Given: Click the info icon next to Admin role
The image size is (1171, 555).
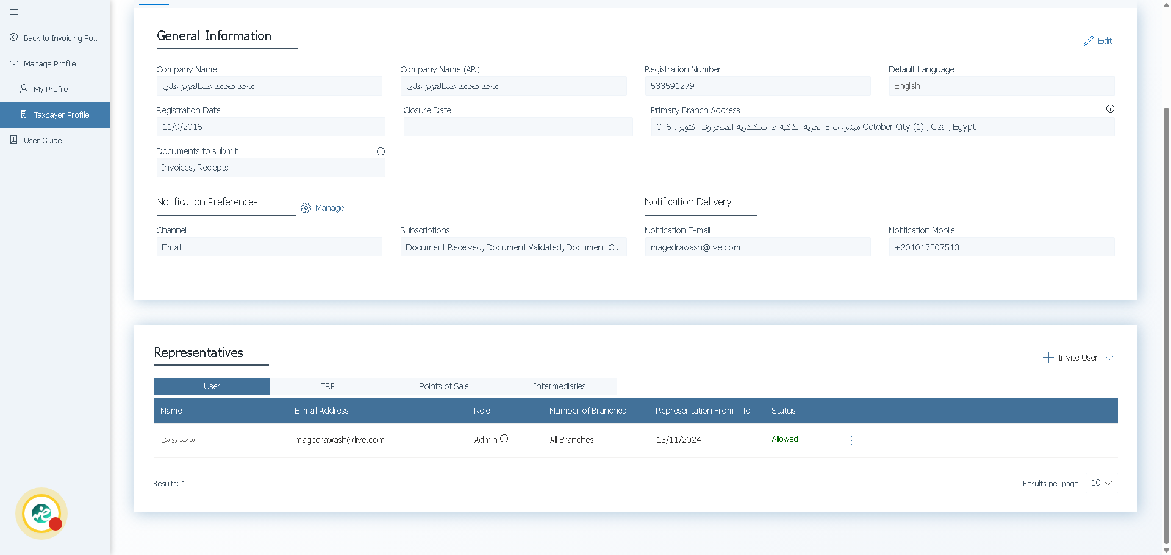Looking at the screenshot, I should coord(504,439).
